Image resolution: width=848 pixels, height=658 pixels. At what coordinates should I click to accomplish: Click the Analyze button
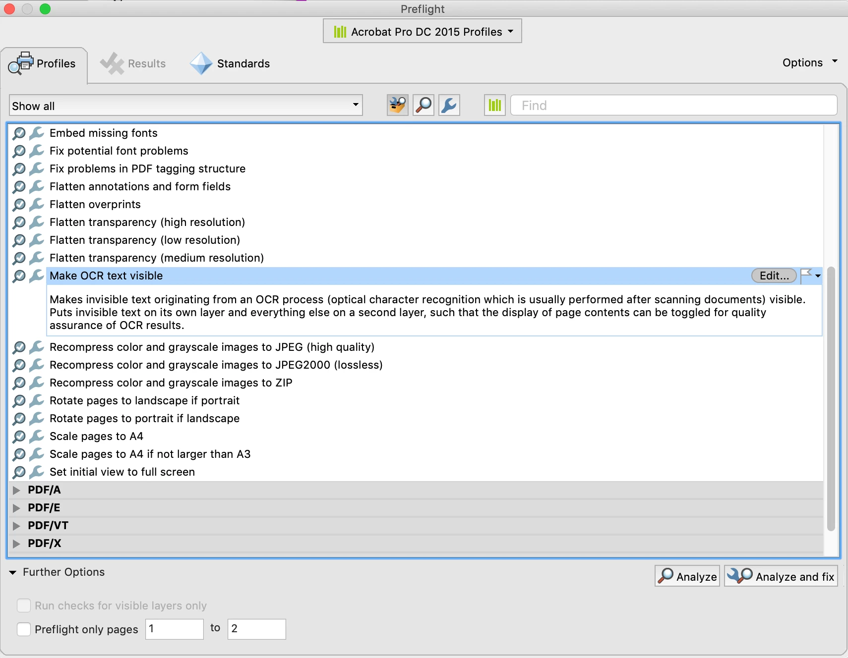[687, 576]
